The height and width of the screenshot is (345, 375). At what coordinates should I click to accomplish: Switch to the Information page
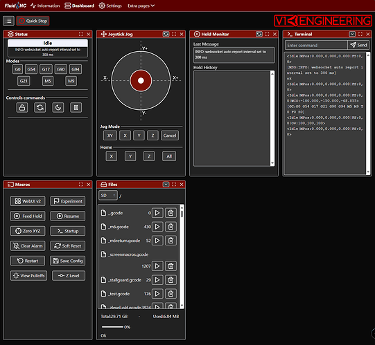click(x=45, y=6)
